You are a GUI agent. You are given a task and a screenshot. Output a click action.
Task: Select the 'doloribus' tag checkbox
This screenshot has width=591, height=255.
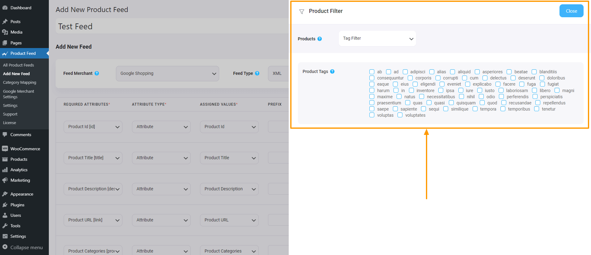click(542, 78)
